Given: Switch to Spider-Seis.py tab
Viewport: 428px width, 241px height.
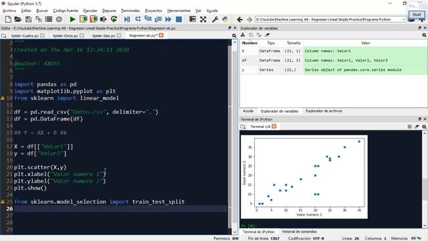Looking at the screenshot, I should (104, 35).
